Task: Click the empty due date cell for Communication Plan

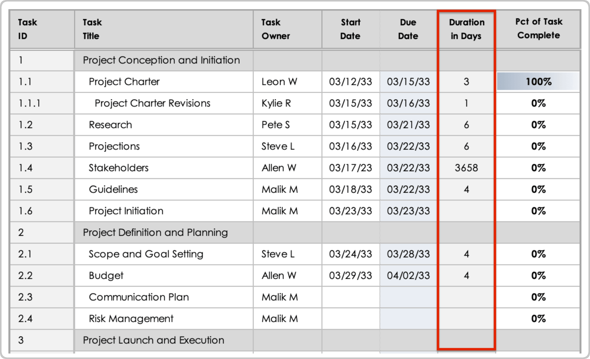Action: point(408,297)
